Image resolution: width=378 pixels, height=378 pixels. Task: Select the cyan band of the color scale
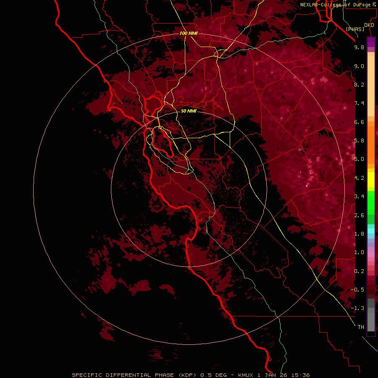pos(371,231)
